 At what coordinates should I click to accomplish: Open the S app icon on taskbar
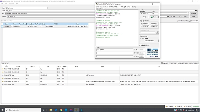coord(81,110)
